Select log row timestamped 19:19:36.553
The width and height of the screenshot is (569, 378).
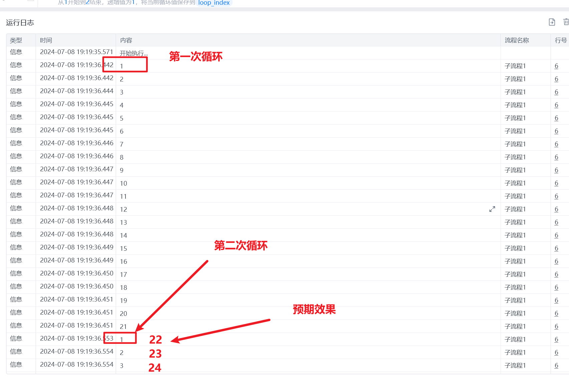[287, 339]
